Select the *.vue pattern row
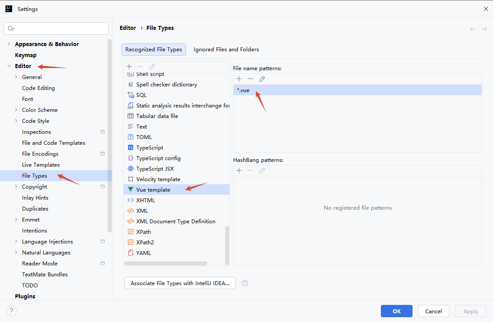493x322 pixels. point(358,90)
